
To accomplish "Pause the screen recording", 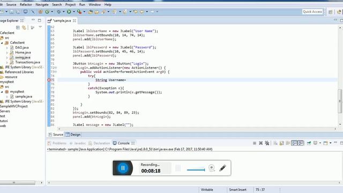I will (x=123, y=168).
